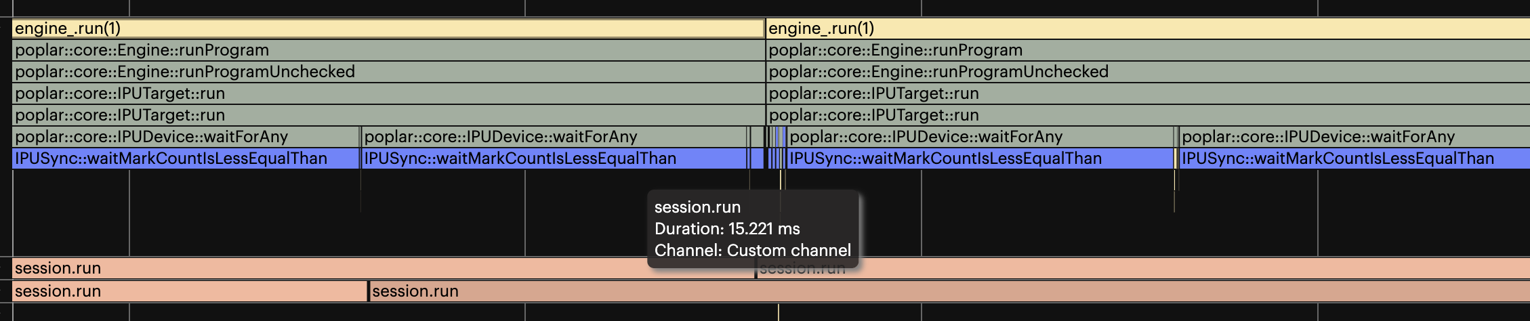Select the right runProgramUnchecked span
Viewport: 1530px width, 321px height.
pyautogui.click(x=1148, y=72)
